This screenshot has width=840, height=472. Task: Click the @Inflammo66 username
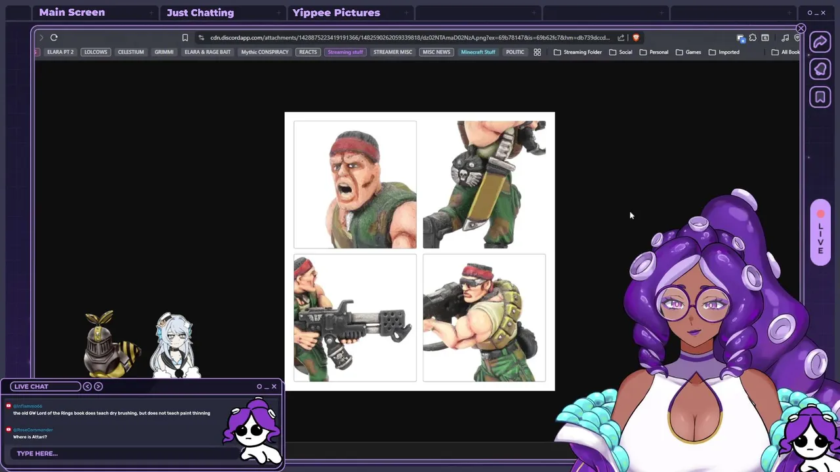click(x=28, y=406)
